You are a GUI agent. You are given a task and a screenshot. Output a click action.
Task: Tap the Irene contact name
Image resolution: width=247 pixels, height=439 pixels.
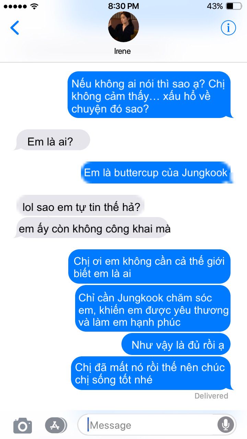(122, 51)
